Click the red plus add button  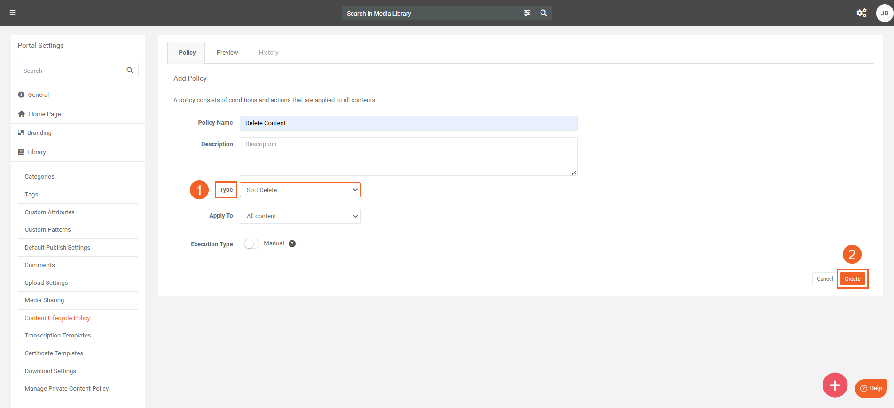point(834,385)
